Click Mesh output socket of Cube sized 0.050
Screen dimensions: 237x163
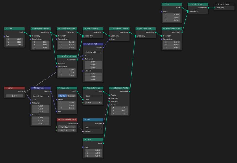point(103,143)
